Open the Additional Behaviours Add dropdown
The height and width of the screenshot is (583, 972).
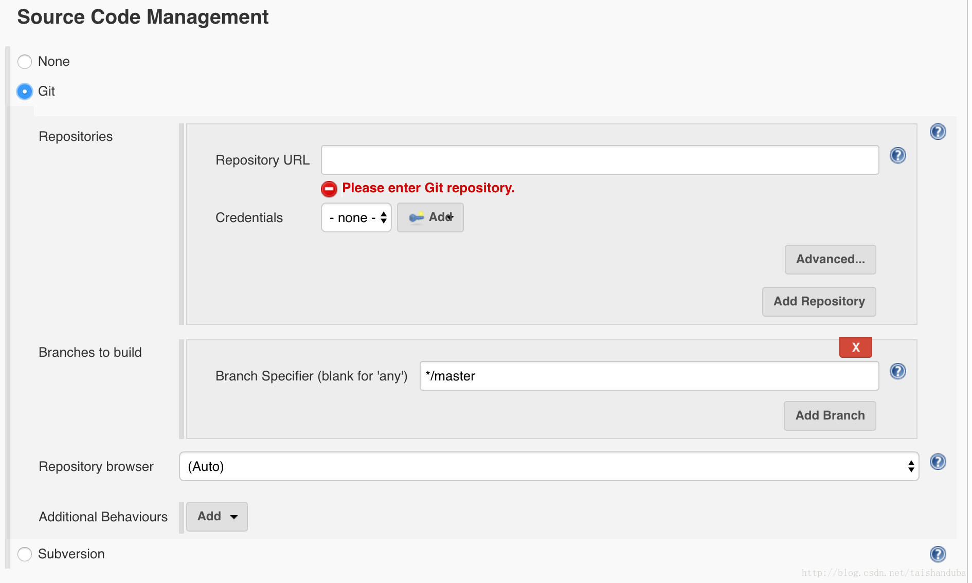217,517
